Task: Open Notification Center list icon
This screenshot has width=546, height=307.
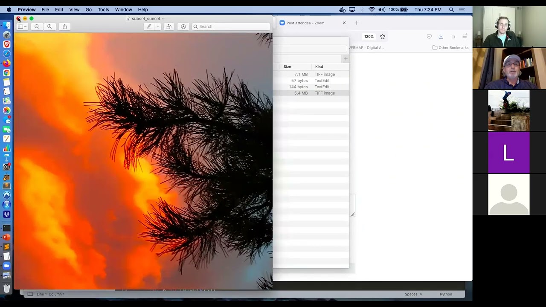Action: [x=462, y=9]
